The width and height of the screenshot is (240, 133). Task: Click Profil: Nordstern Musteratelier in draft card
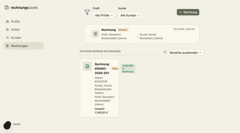click(114, 37)
